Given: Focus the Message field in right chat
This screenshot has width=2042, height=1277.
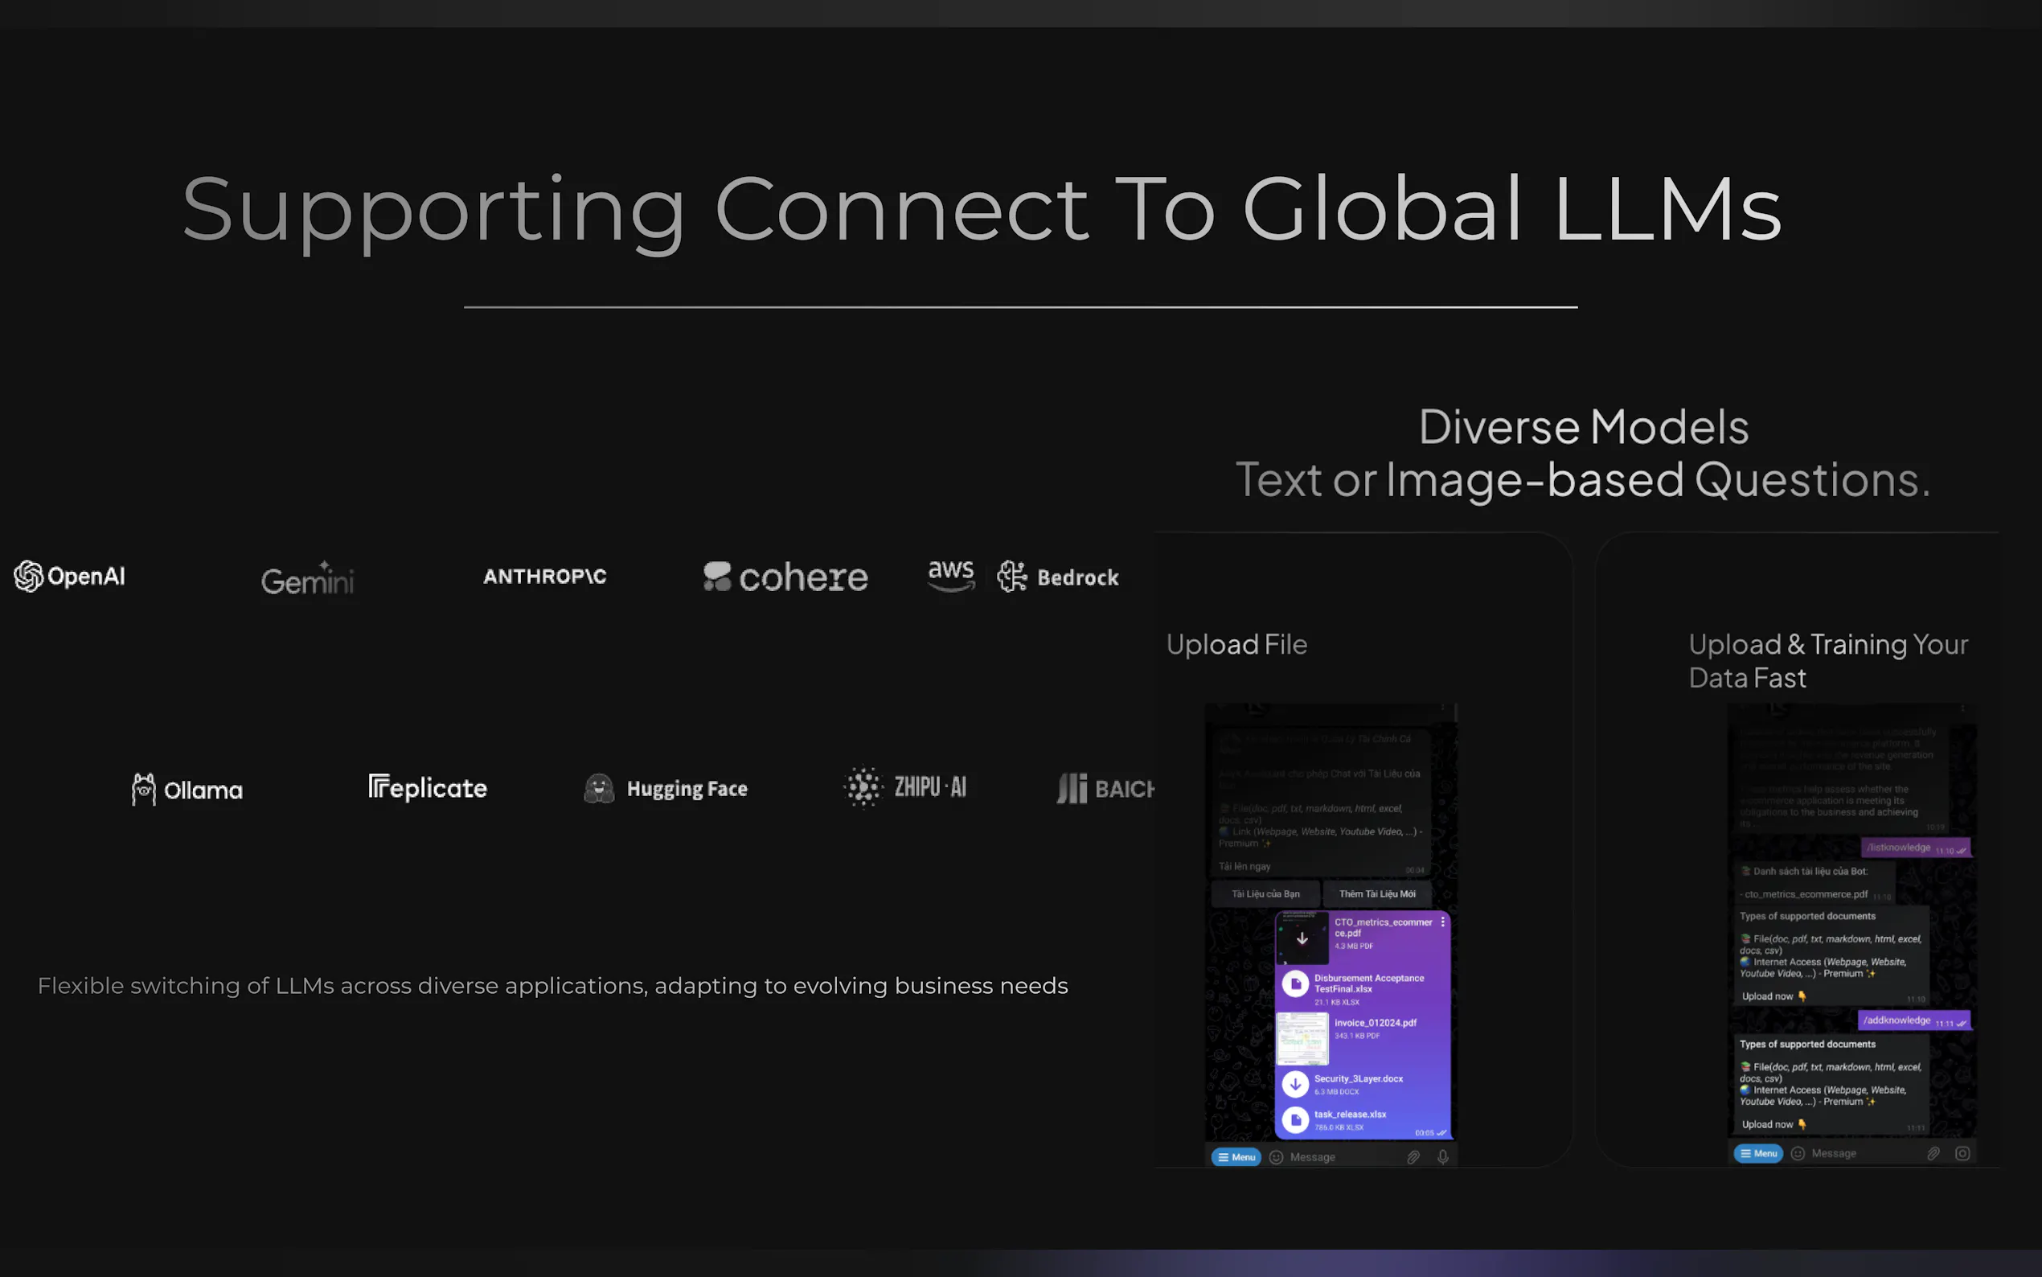Looking at the screenshot, I should tap(1857, 1154).
